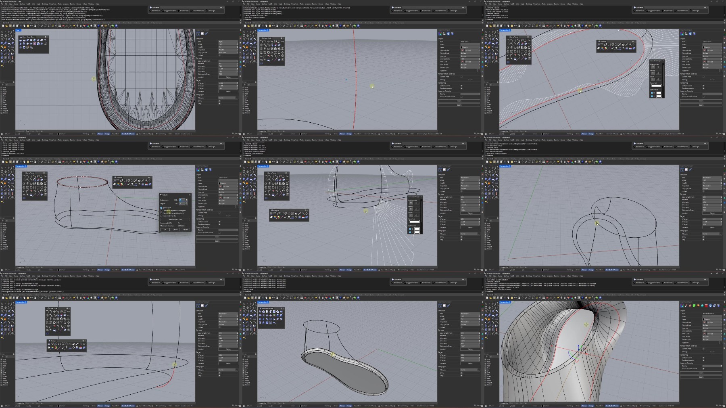Open Projection dropdown in Surface Creation window
726x408 pixels.
[470, 322]
